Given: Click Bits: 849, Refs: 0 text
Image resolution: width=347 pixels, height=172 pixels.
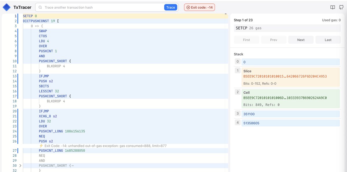Looking at the screenshot, I should click(x=261, y=105).
